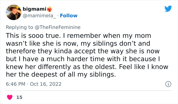Click the line starting "therefore they kinda accept"

81,51
